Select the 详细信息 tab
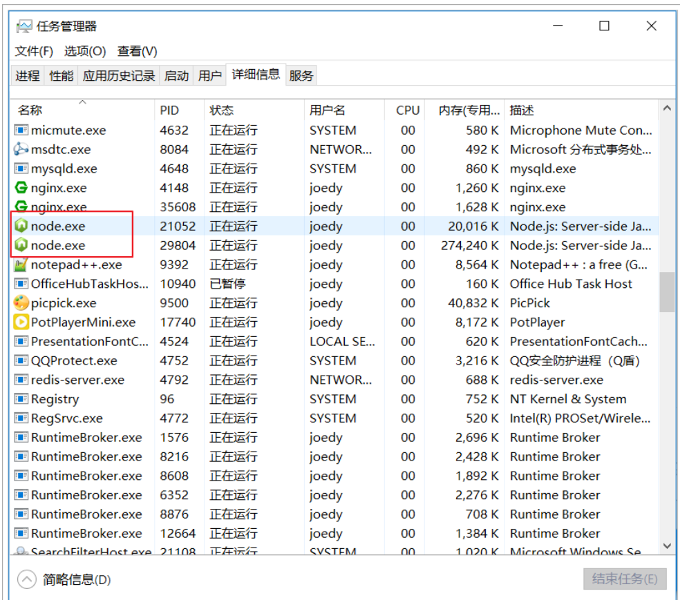Viewport: 680px width, 600px height. pyautogui.click(x=256, y=75)
